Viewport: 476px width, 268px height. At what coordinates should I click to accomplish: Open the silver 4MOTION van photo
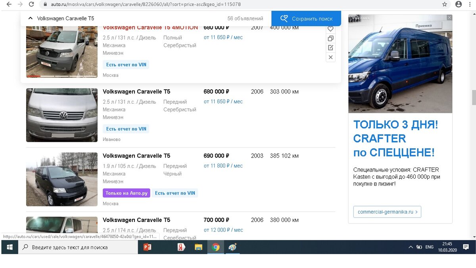pos(62,52)
